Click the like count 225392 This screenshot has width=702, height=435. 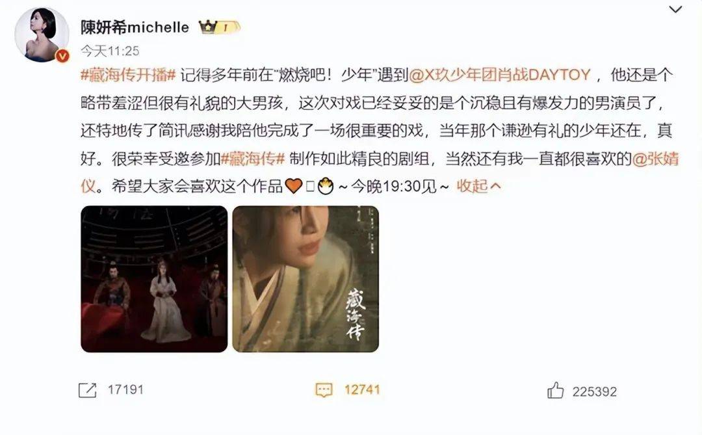tap(595, 392)
